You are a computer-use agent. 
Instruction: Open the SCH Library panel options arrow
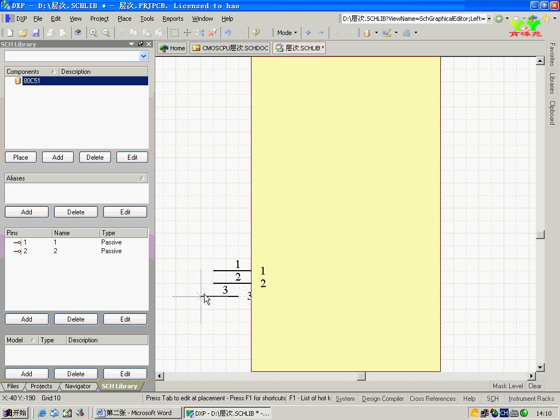coord(131,44)
